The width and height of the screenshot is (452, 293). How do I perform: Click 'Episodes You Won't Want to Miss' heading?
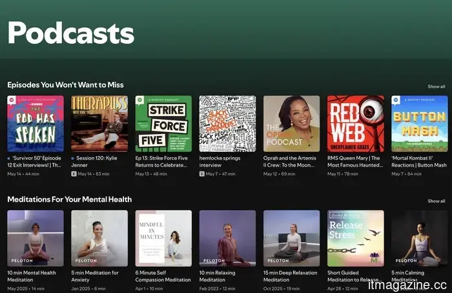pos(65,85)
